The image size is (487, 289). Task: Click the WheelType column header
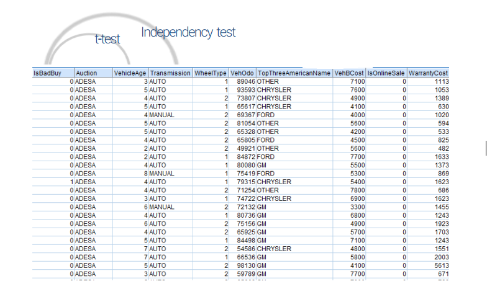tap(211, 73)
